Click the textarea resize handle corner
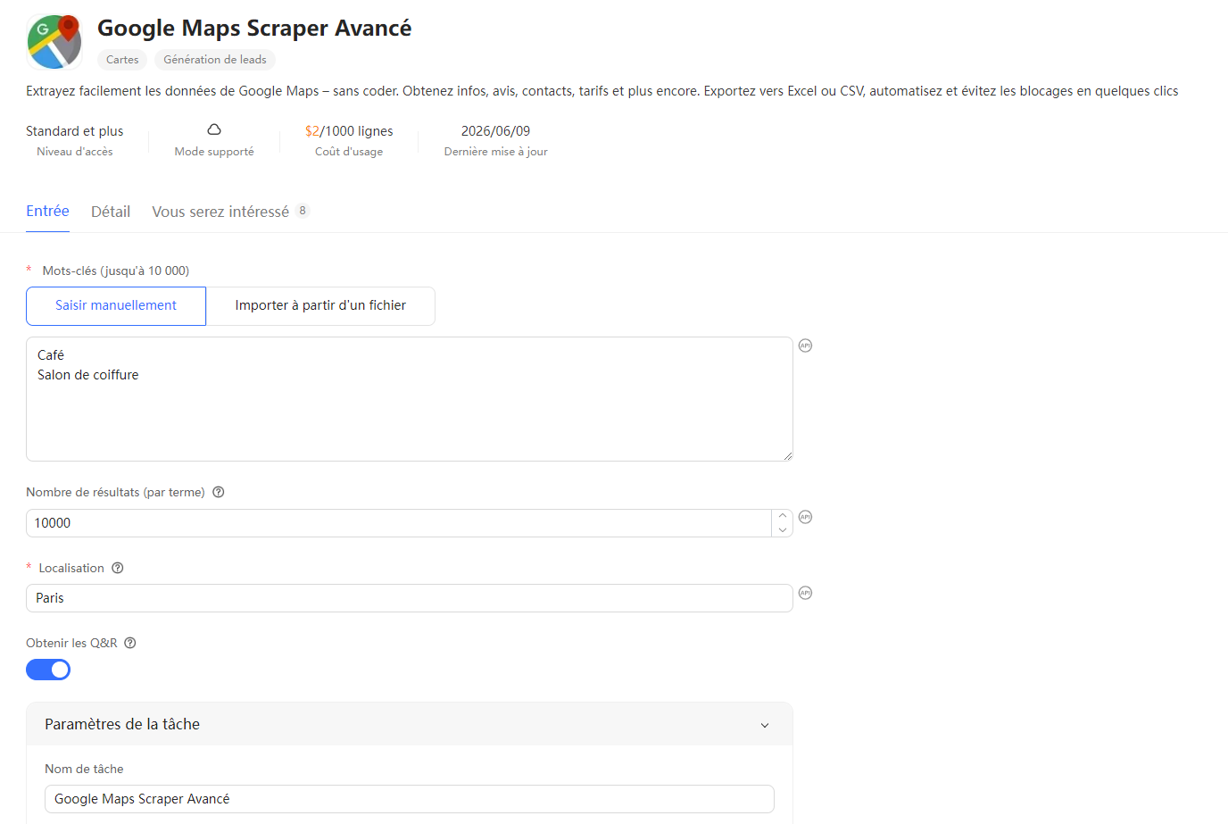This screenshot has width=1228, height=824. coord(787,455)
